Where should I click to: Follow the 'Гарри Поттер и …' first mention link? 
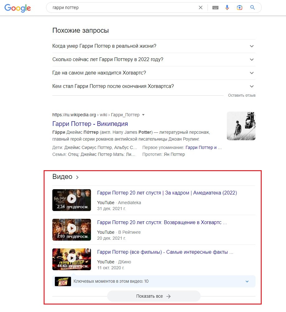click(x=203, y=147)
